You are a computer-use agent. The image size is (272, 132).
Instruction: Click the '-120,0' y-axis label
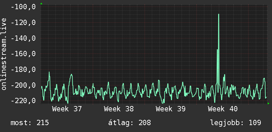tap(23, 23)
